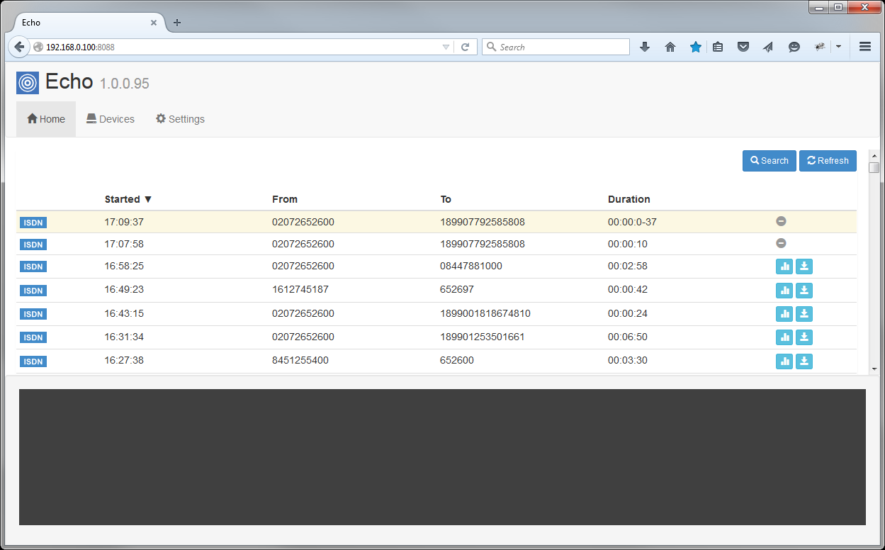The width and height of the screenshot is (885, 550).
Task: Focus the address bar showing 192.168.0.100:8088
Action: [x=241, y=47]
